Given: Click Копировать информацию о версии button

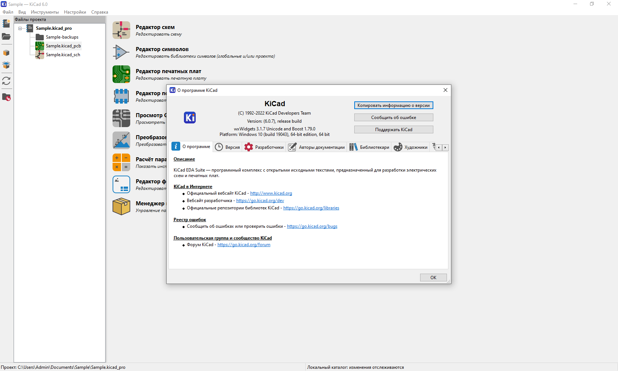Looking at the screenshot, I should 393,105.
